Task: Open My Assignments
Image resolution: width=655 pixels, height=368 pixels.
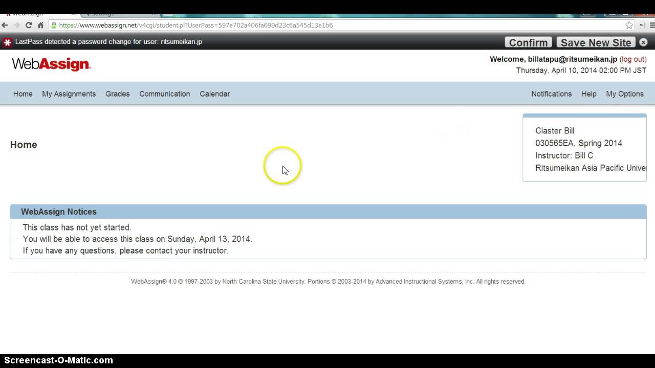Action: click(69, 94)
